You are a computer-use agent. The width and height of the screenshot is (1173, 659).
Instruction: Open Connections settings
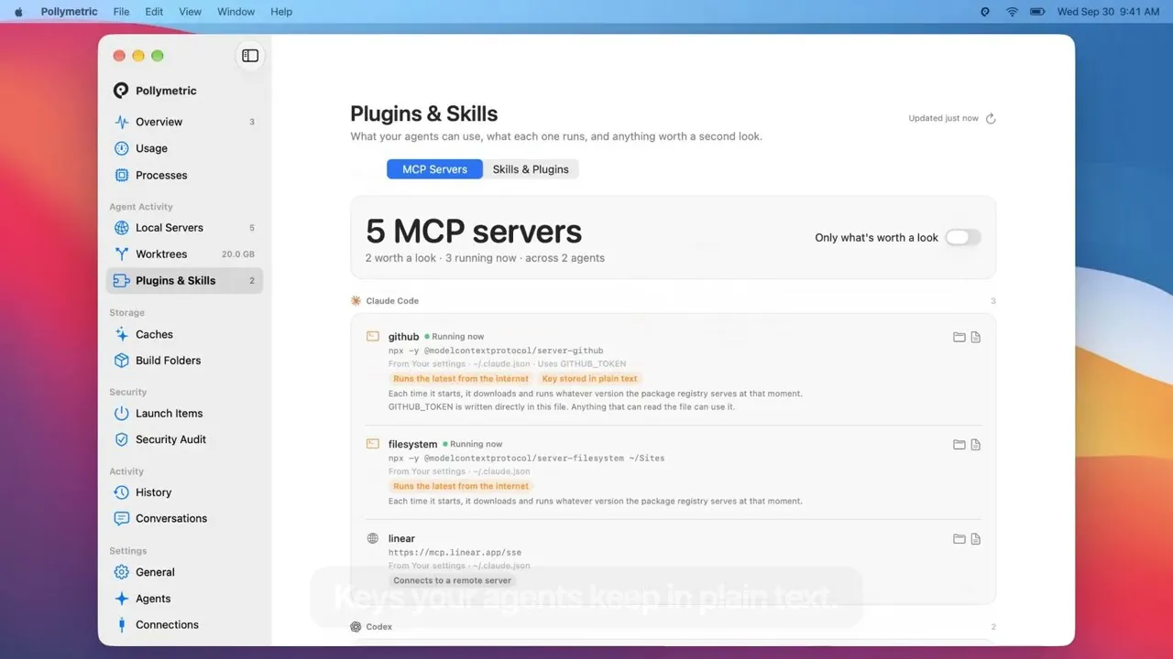[x=184, y=624]
